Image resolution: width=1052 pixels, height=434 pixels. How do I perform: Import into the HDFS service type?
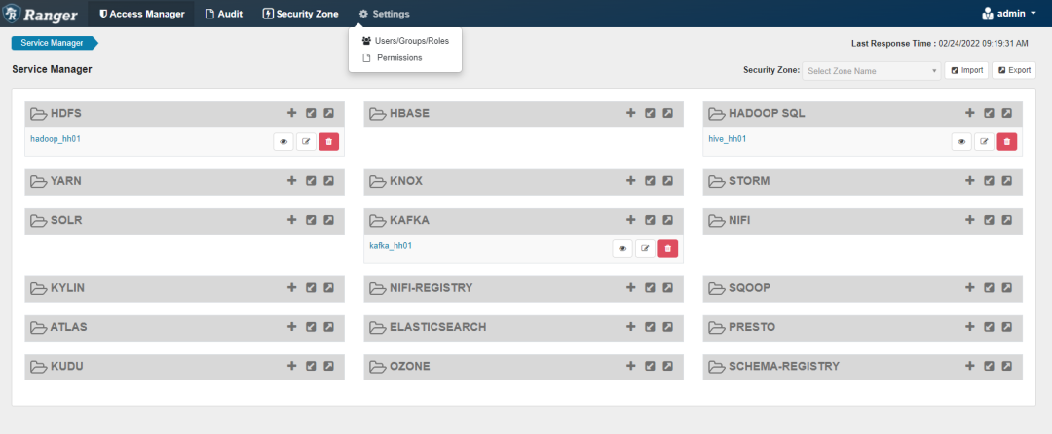click(x=311, y=113)
